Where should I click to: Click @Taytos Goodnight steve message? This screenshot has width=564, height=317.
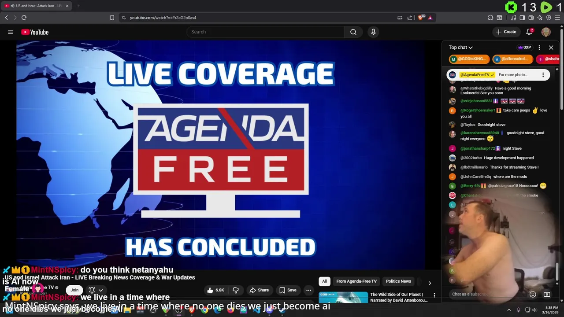click(x=483, y=125)
